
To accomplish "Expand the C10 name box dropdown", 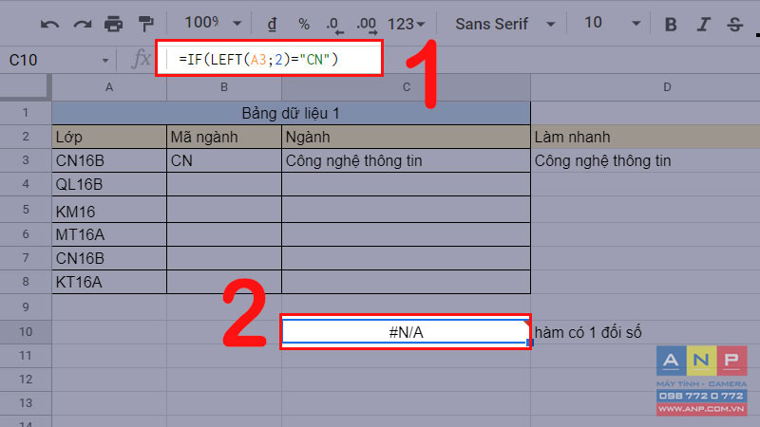I will [104, 61].
